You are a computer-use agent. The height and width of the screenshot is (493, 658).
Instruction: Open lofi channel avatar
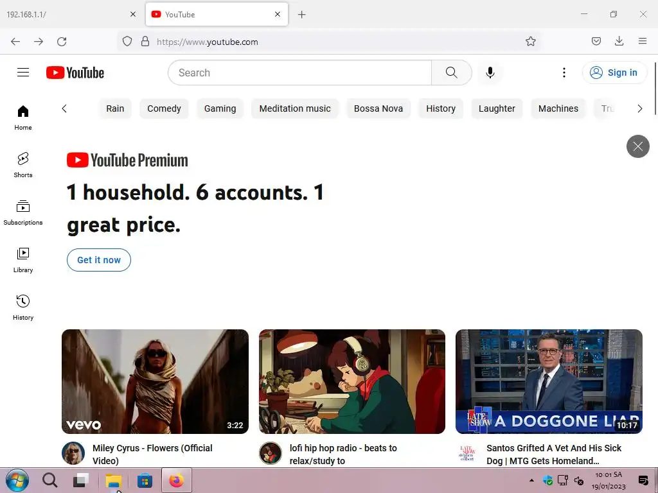[271, 453]
